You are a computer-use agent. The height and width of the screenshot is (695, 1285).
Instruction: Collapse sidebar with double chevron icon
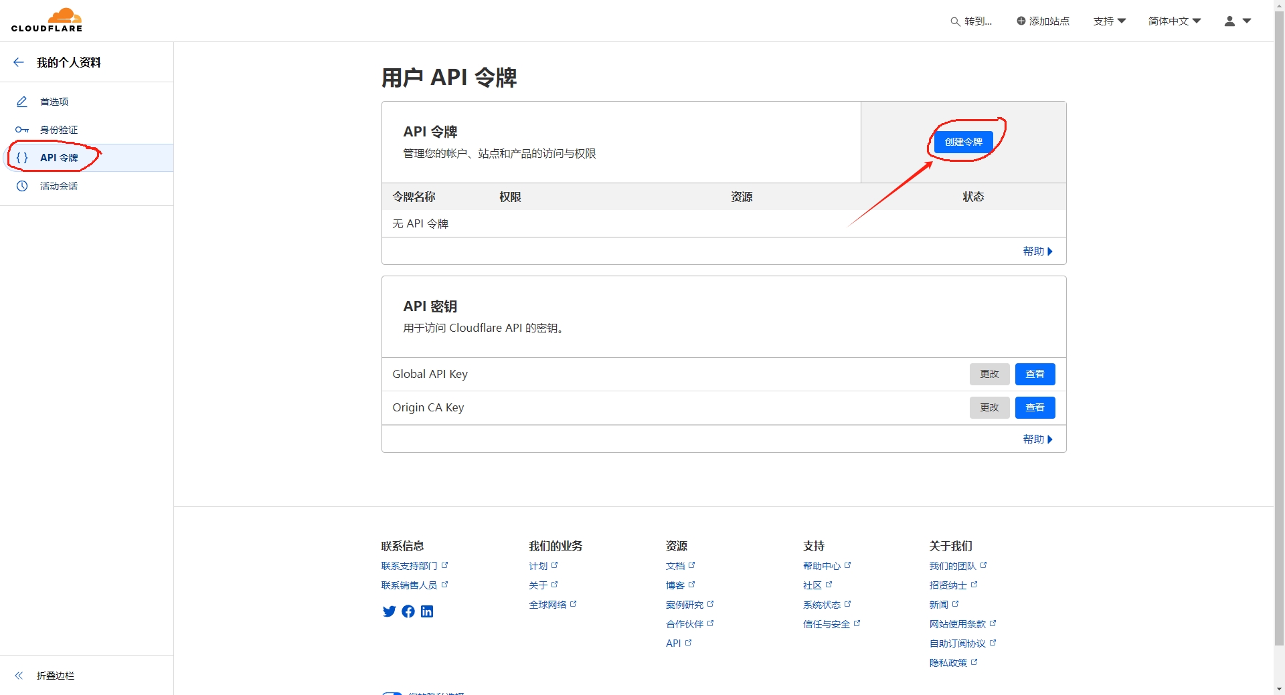pyautogui.click(x=19, y=676)
